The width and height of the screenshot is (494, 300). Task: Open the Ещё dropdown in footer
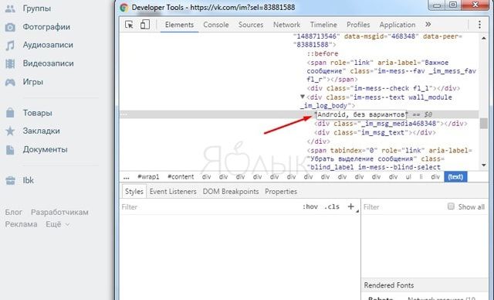pos(58,224)
